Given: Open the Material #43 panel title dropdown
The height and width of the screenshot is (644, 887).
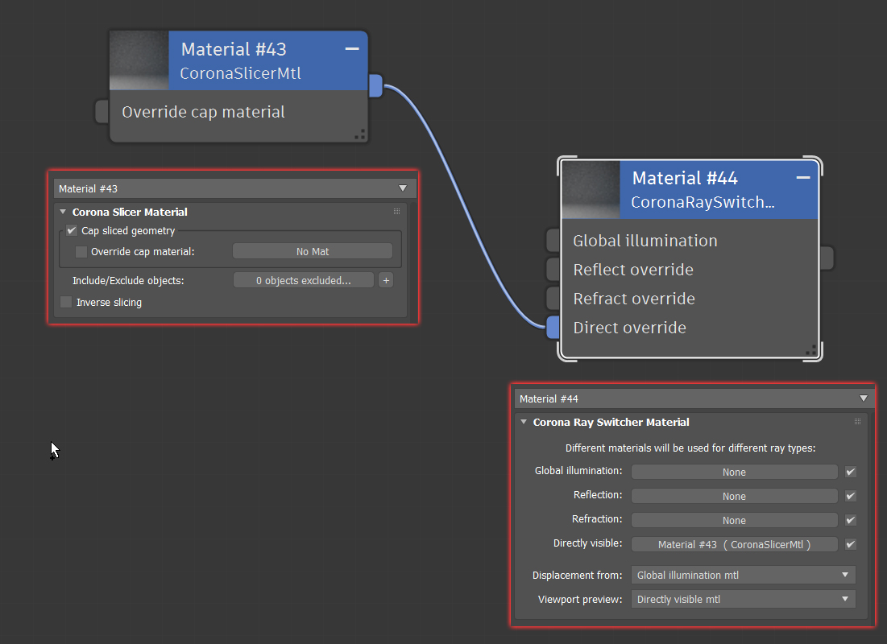Looking at the screenshot, I should [403, 188].
